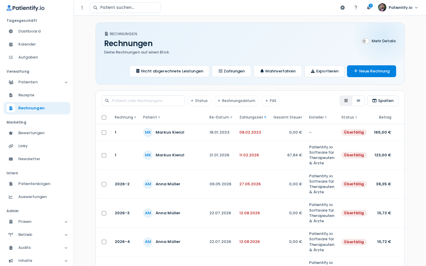Viewport: 426px width, 266px height.
Task: Expand the Audits sidebar submenu
Action: click(x=66, y=248)
